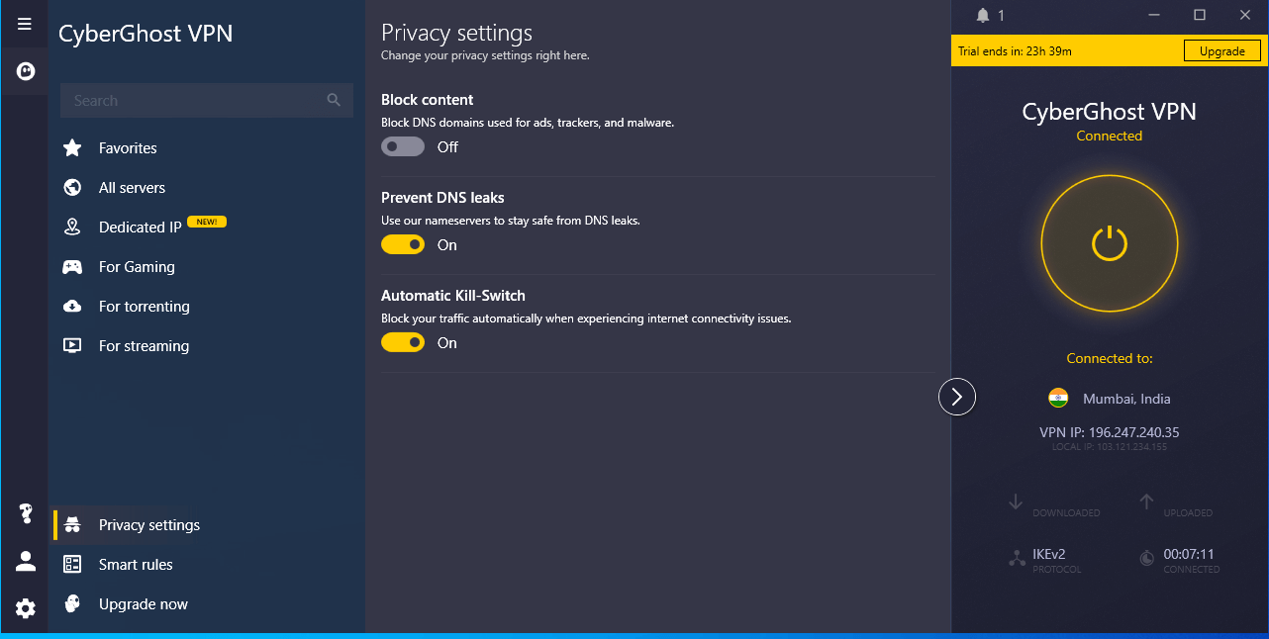Screen dimensions: 1269x639
Task: Click the VPN IP address 196.247.240.35
Action: [1110, 432]
